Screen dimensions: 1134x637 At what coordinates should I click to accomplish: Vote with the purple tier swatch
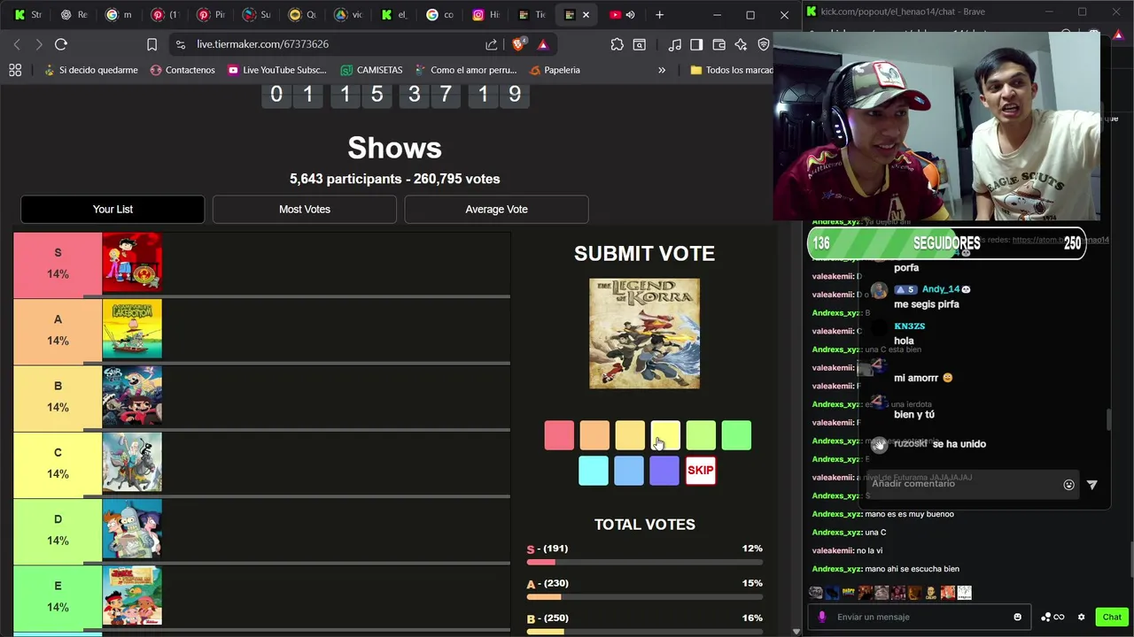(x=664, y=471)
